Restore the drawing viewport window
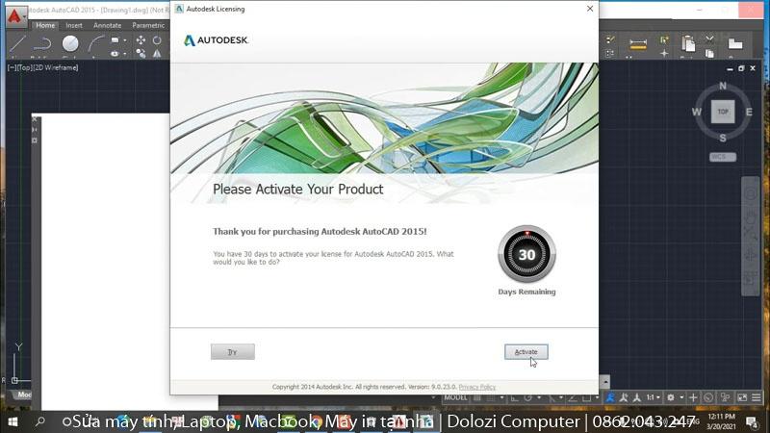Viewport: 770px width, 433px height. [741, 68]
